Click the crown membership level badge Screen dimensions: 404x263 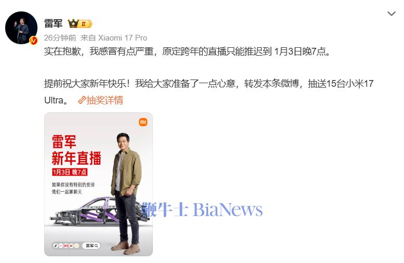pyautogui.click(x=80, y=24)
